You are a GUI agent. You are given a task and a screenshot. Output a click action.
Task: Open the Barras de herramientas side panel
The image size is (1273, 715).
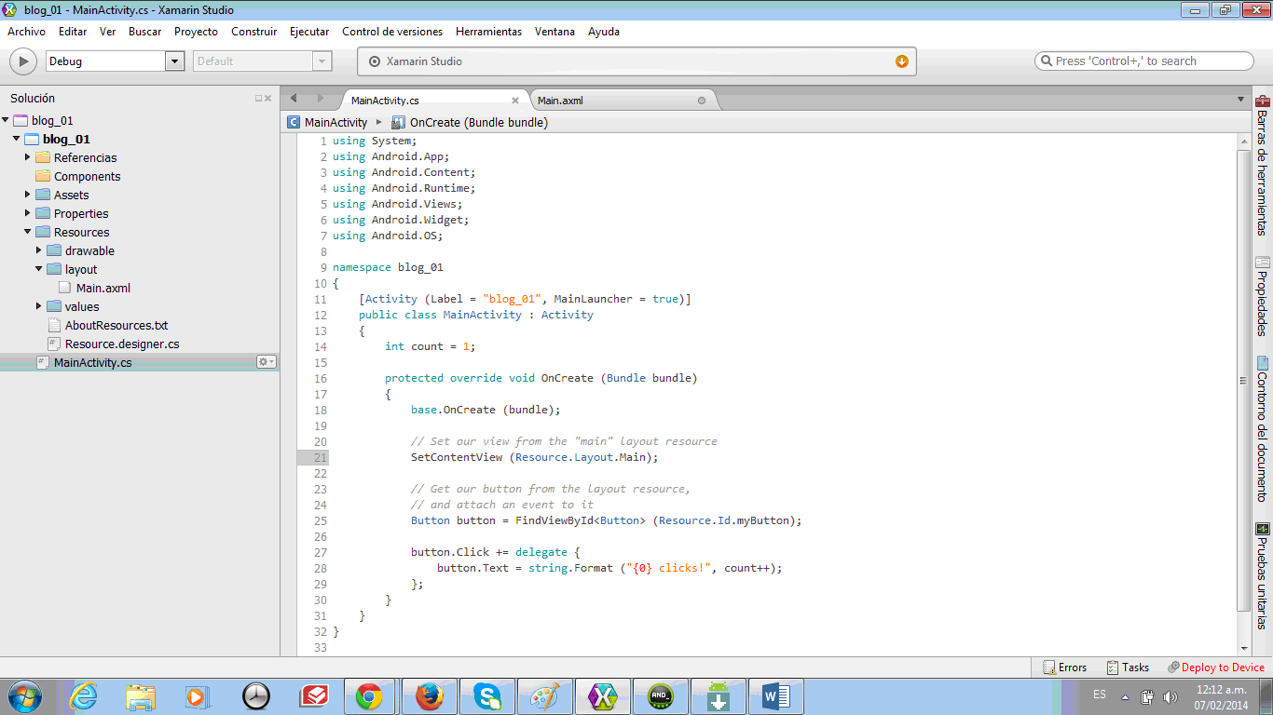tap(1262, 166)
